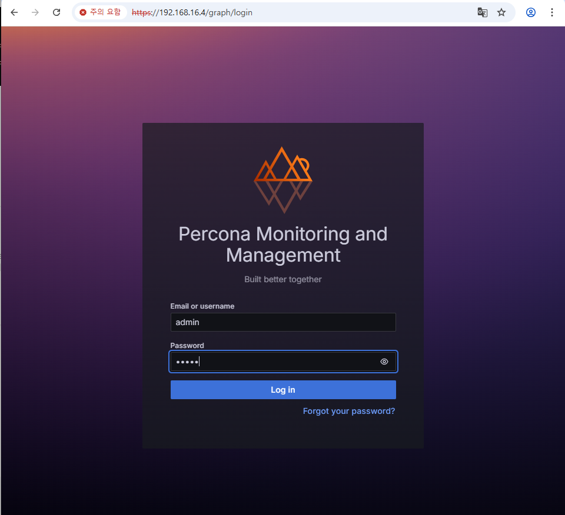Image resolution: width=565 pixels, height=515 pixels.
Task: Reload the login page
Action: point(56,12)
